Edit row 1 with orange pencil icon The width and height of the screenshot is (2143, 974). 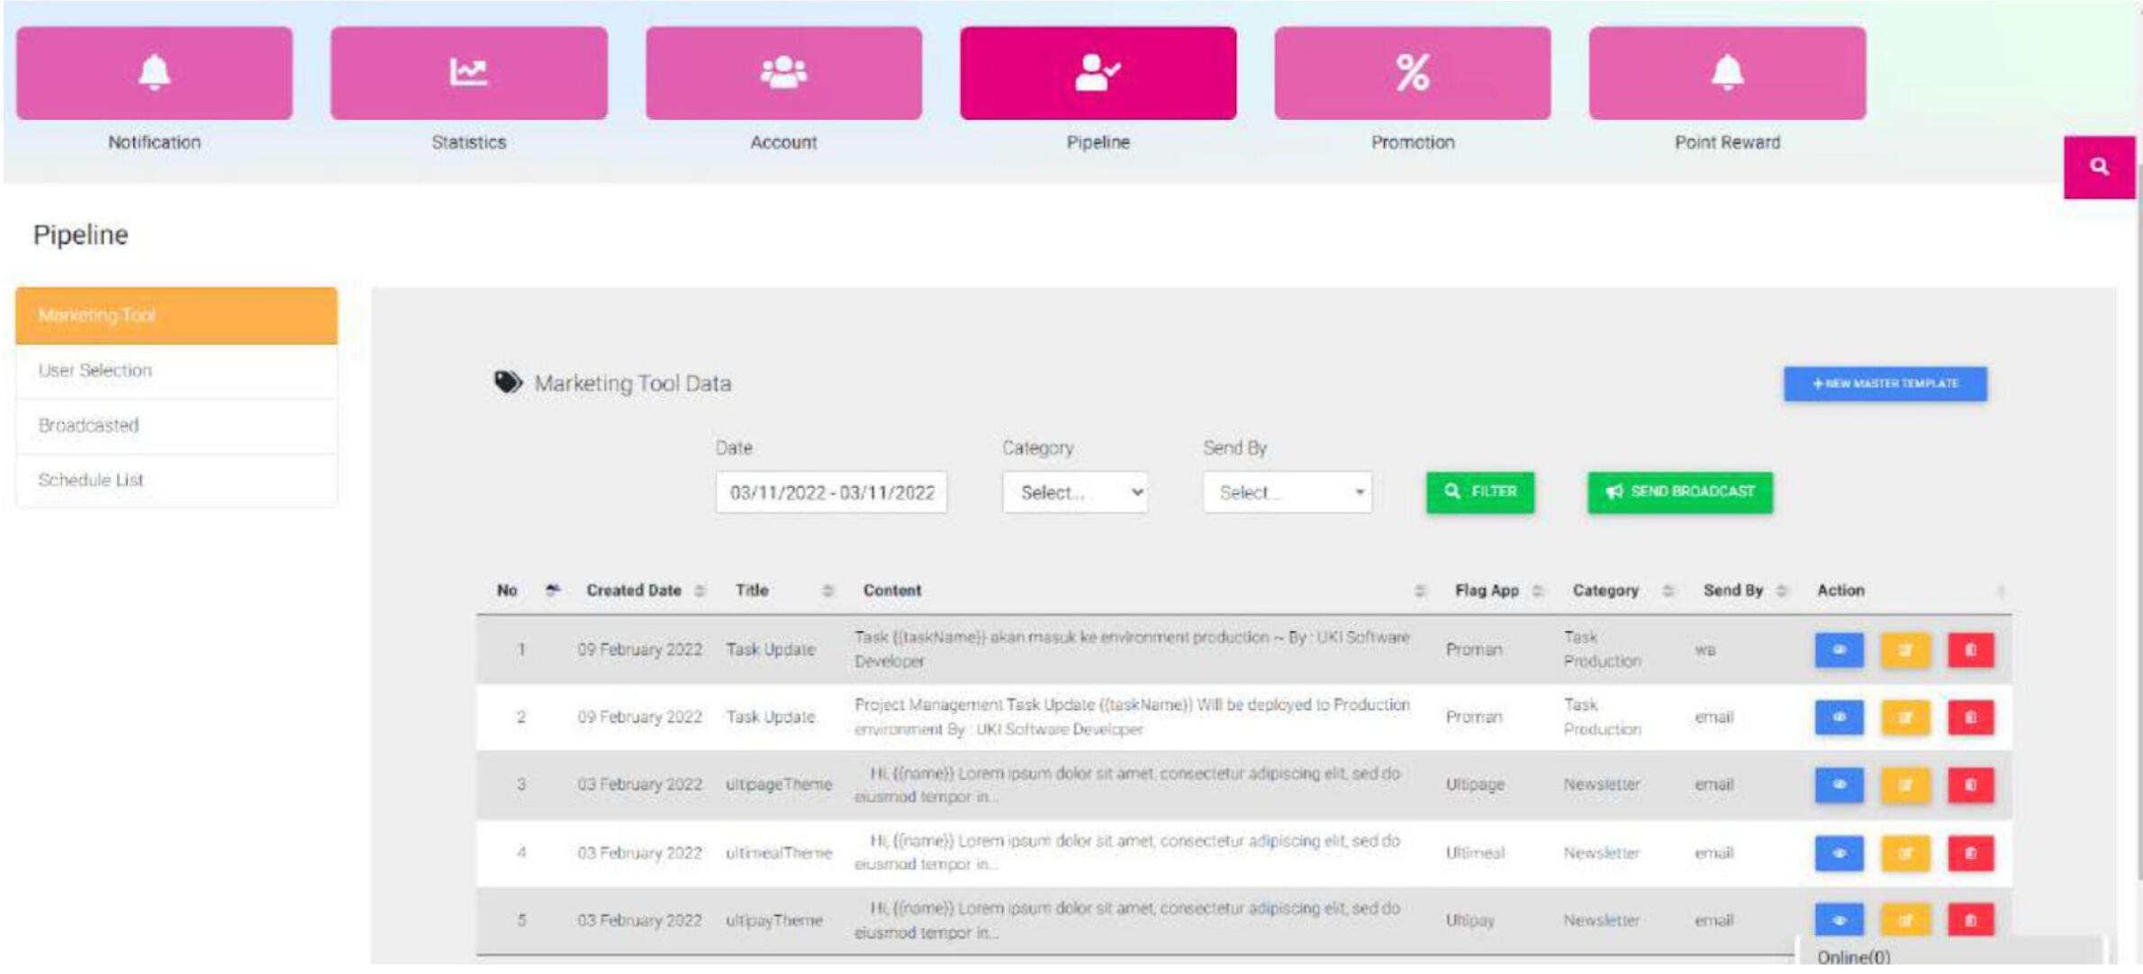point(1904,650)
